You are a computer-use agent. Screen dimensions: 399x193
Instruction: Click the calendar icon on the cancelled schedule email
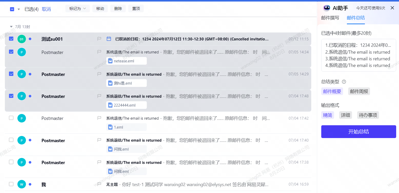109,39
